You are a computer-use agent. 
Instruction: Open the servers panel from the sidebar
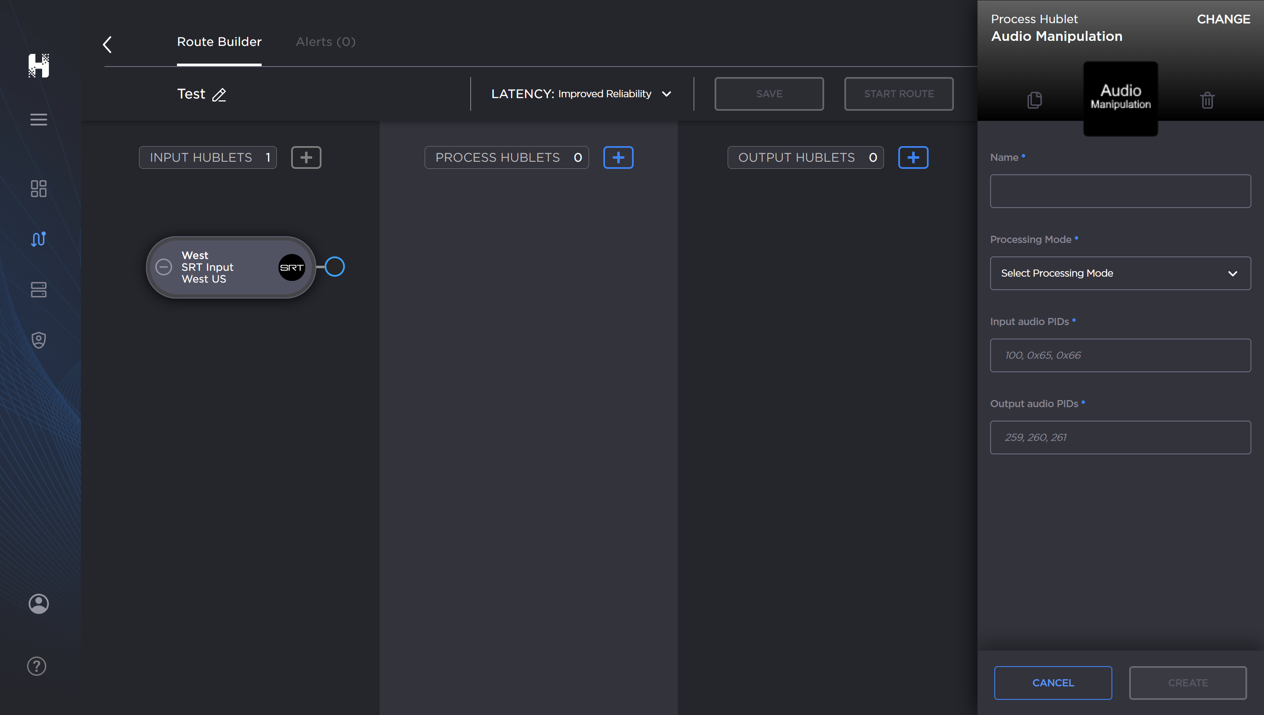39,290
